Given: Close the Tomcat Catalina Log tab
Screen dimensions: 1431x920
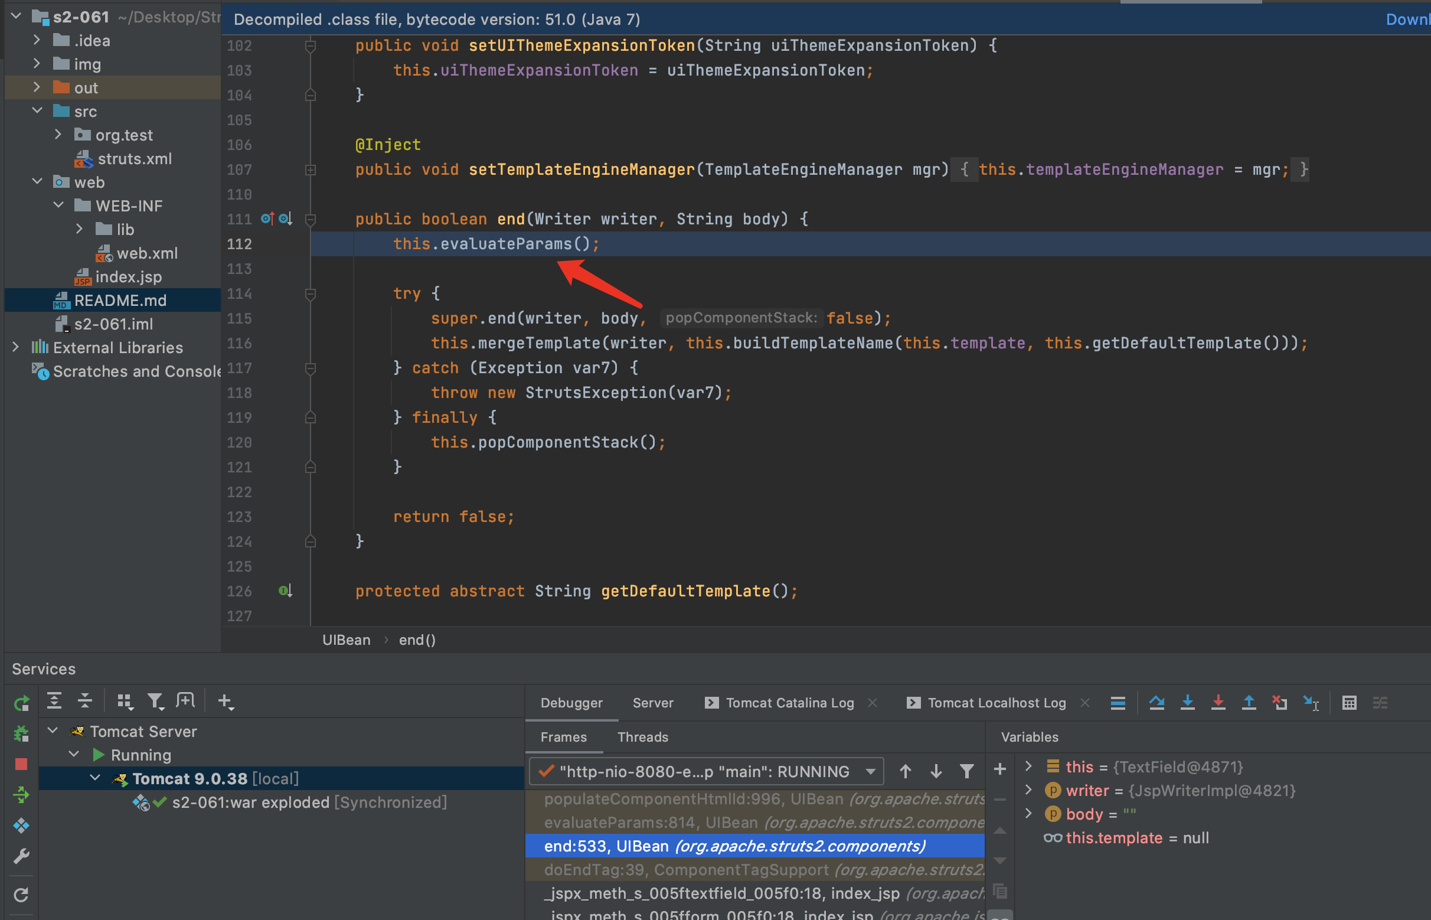Looking at the screenshot, I should [x=873, y=703].
